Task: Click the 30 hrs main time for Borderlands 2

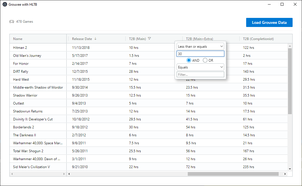Action: coord(134,127)
